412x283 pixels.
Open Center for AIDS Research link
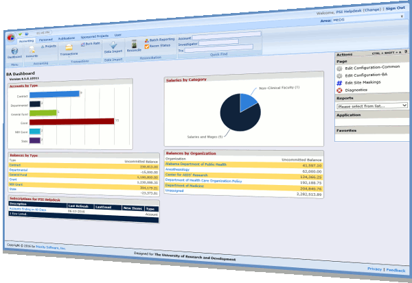pos(186,175)
